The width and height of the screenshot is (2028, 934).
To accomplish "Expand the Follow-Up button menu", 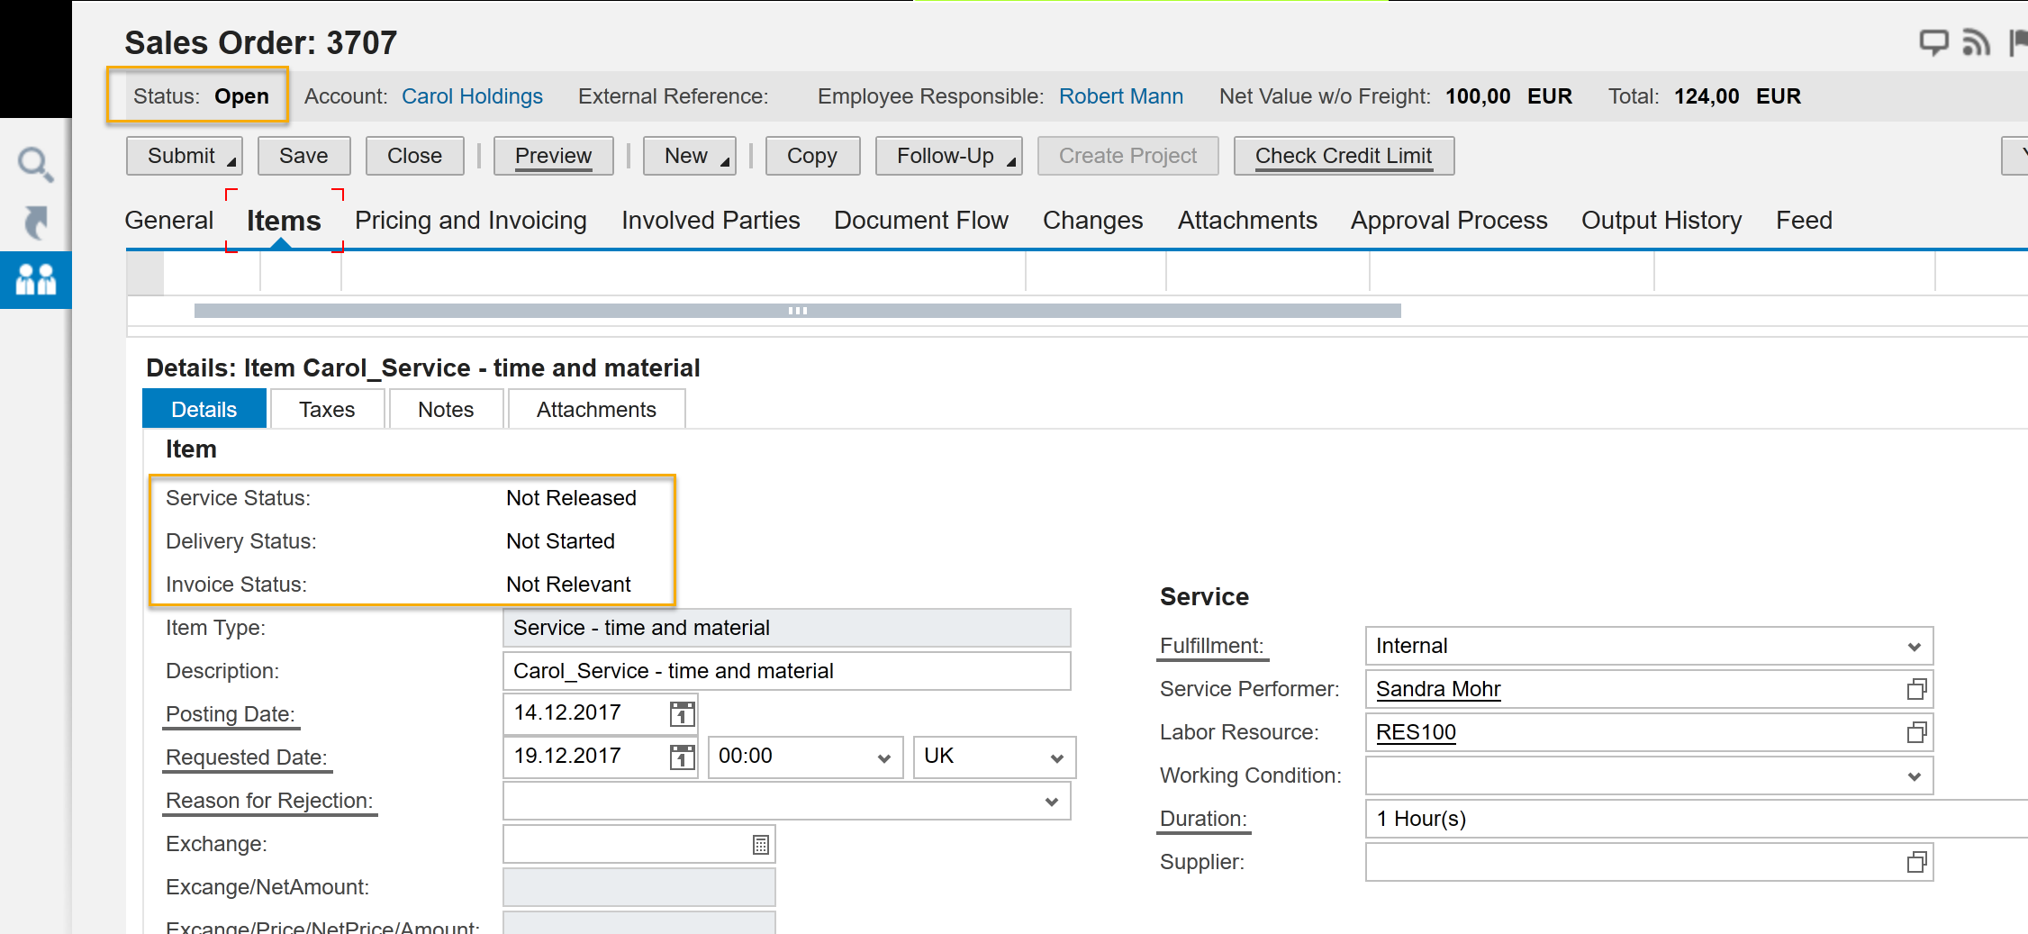I will coord(1011,161).
